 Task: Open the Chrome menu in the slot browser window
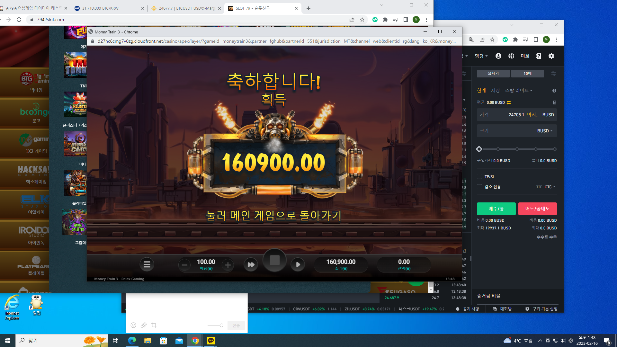tap(426, 20)
